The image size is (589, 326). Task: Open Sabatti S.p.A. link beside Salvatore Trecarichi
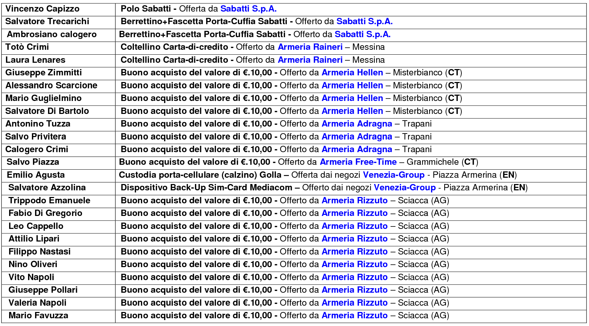click(x=364, y=21)
